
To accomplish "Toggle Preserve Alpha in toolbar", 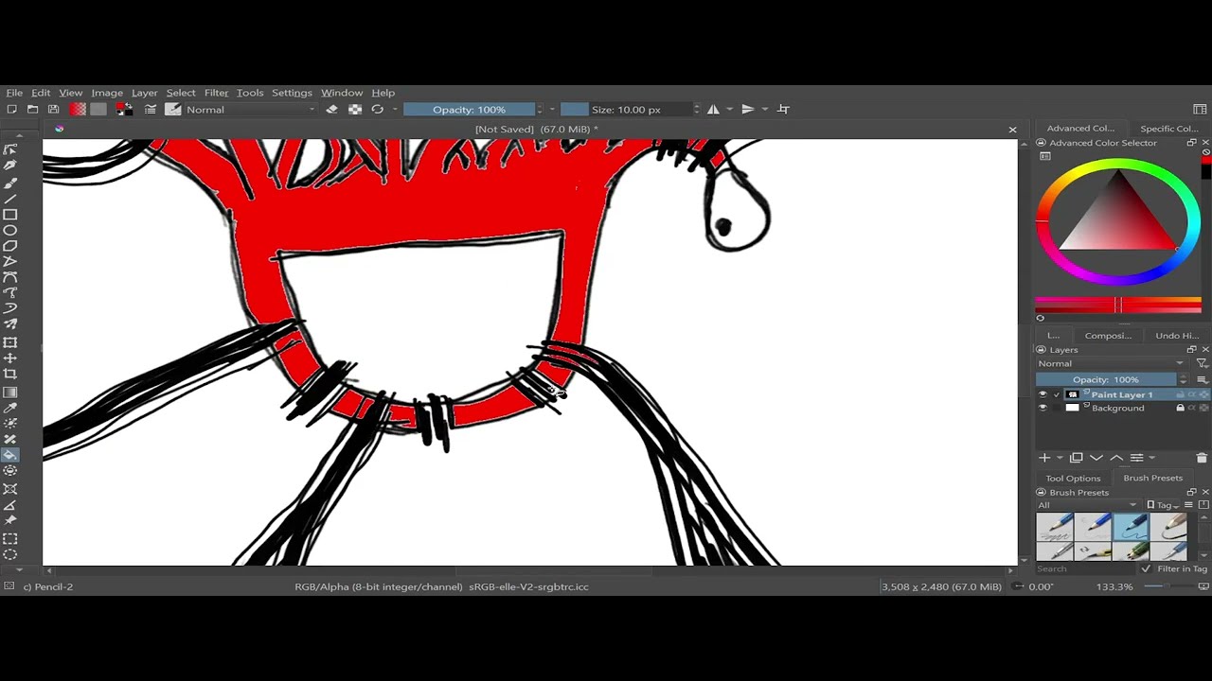I will pyautogui.click(x=354, y=110).
